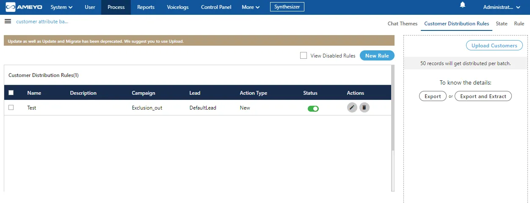The width and height of the screenshot is (530, 203).
Task: Click the Customer Distribution Rules(1) heading
Action: 44,75
